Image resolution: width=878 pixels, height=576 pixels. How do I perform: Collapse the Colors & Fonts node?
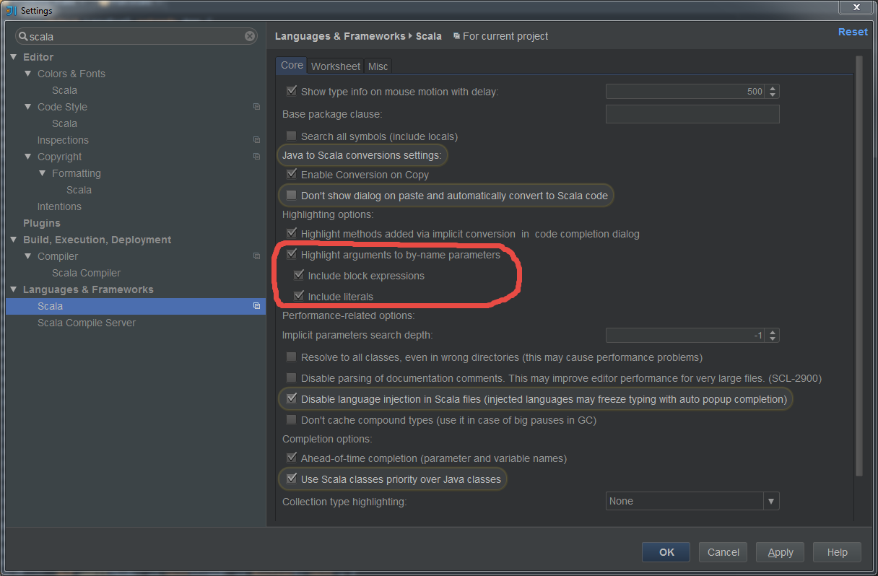click(x=28, y=74)
